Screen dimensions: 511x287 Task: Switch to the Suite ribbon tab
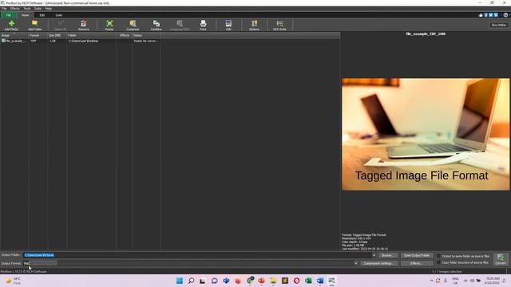58,15
